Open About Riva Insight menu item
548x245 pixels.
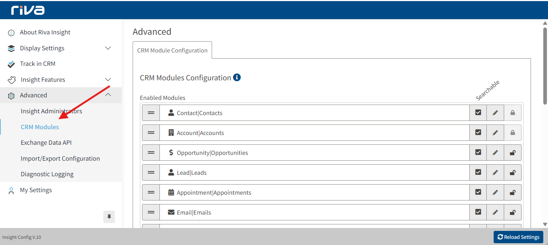pos(45,32)
